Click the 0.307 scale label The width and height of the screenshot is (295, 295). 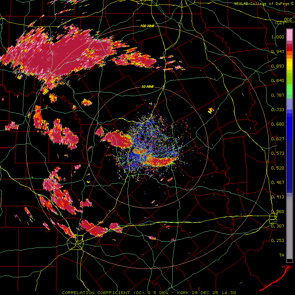tap(278, 226)
